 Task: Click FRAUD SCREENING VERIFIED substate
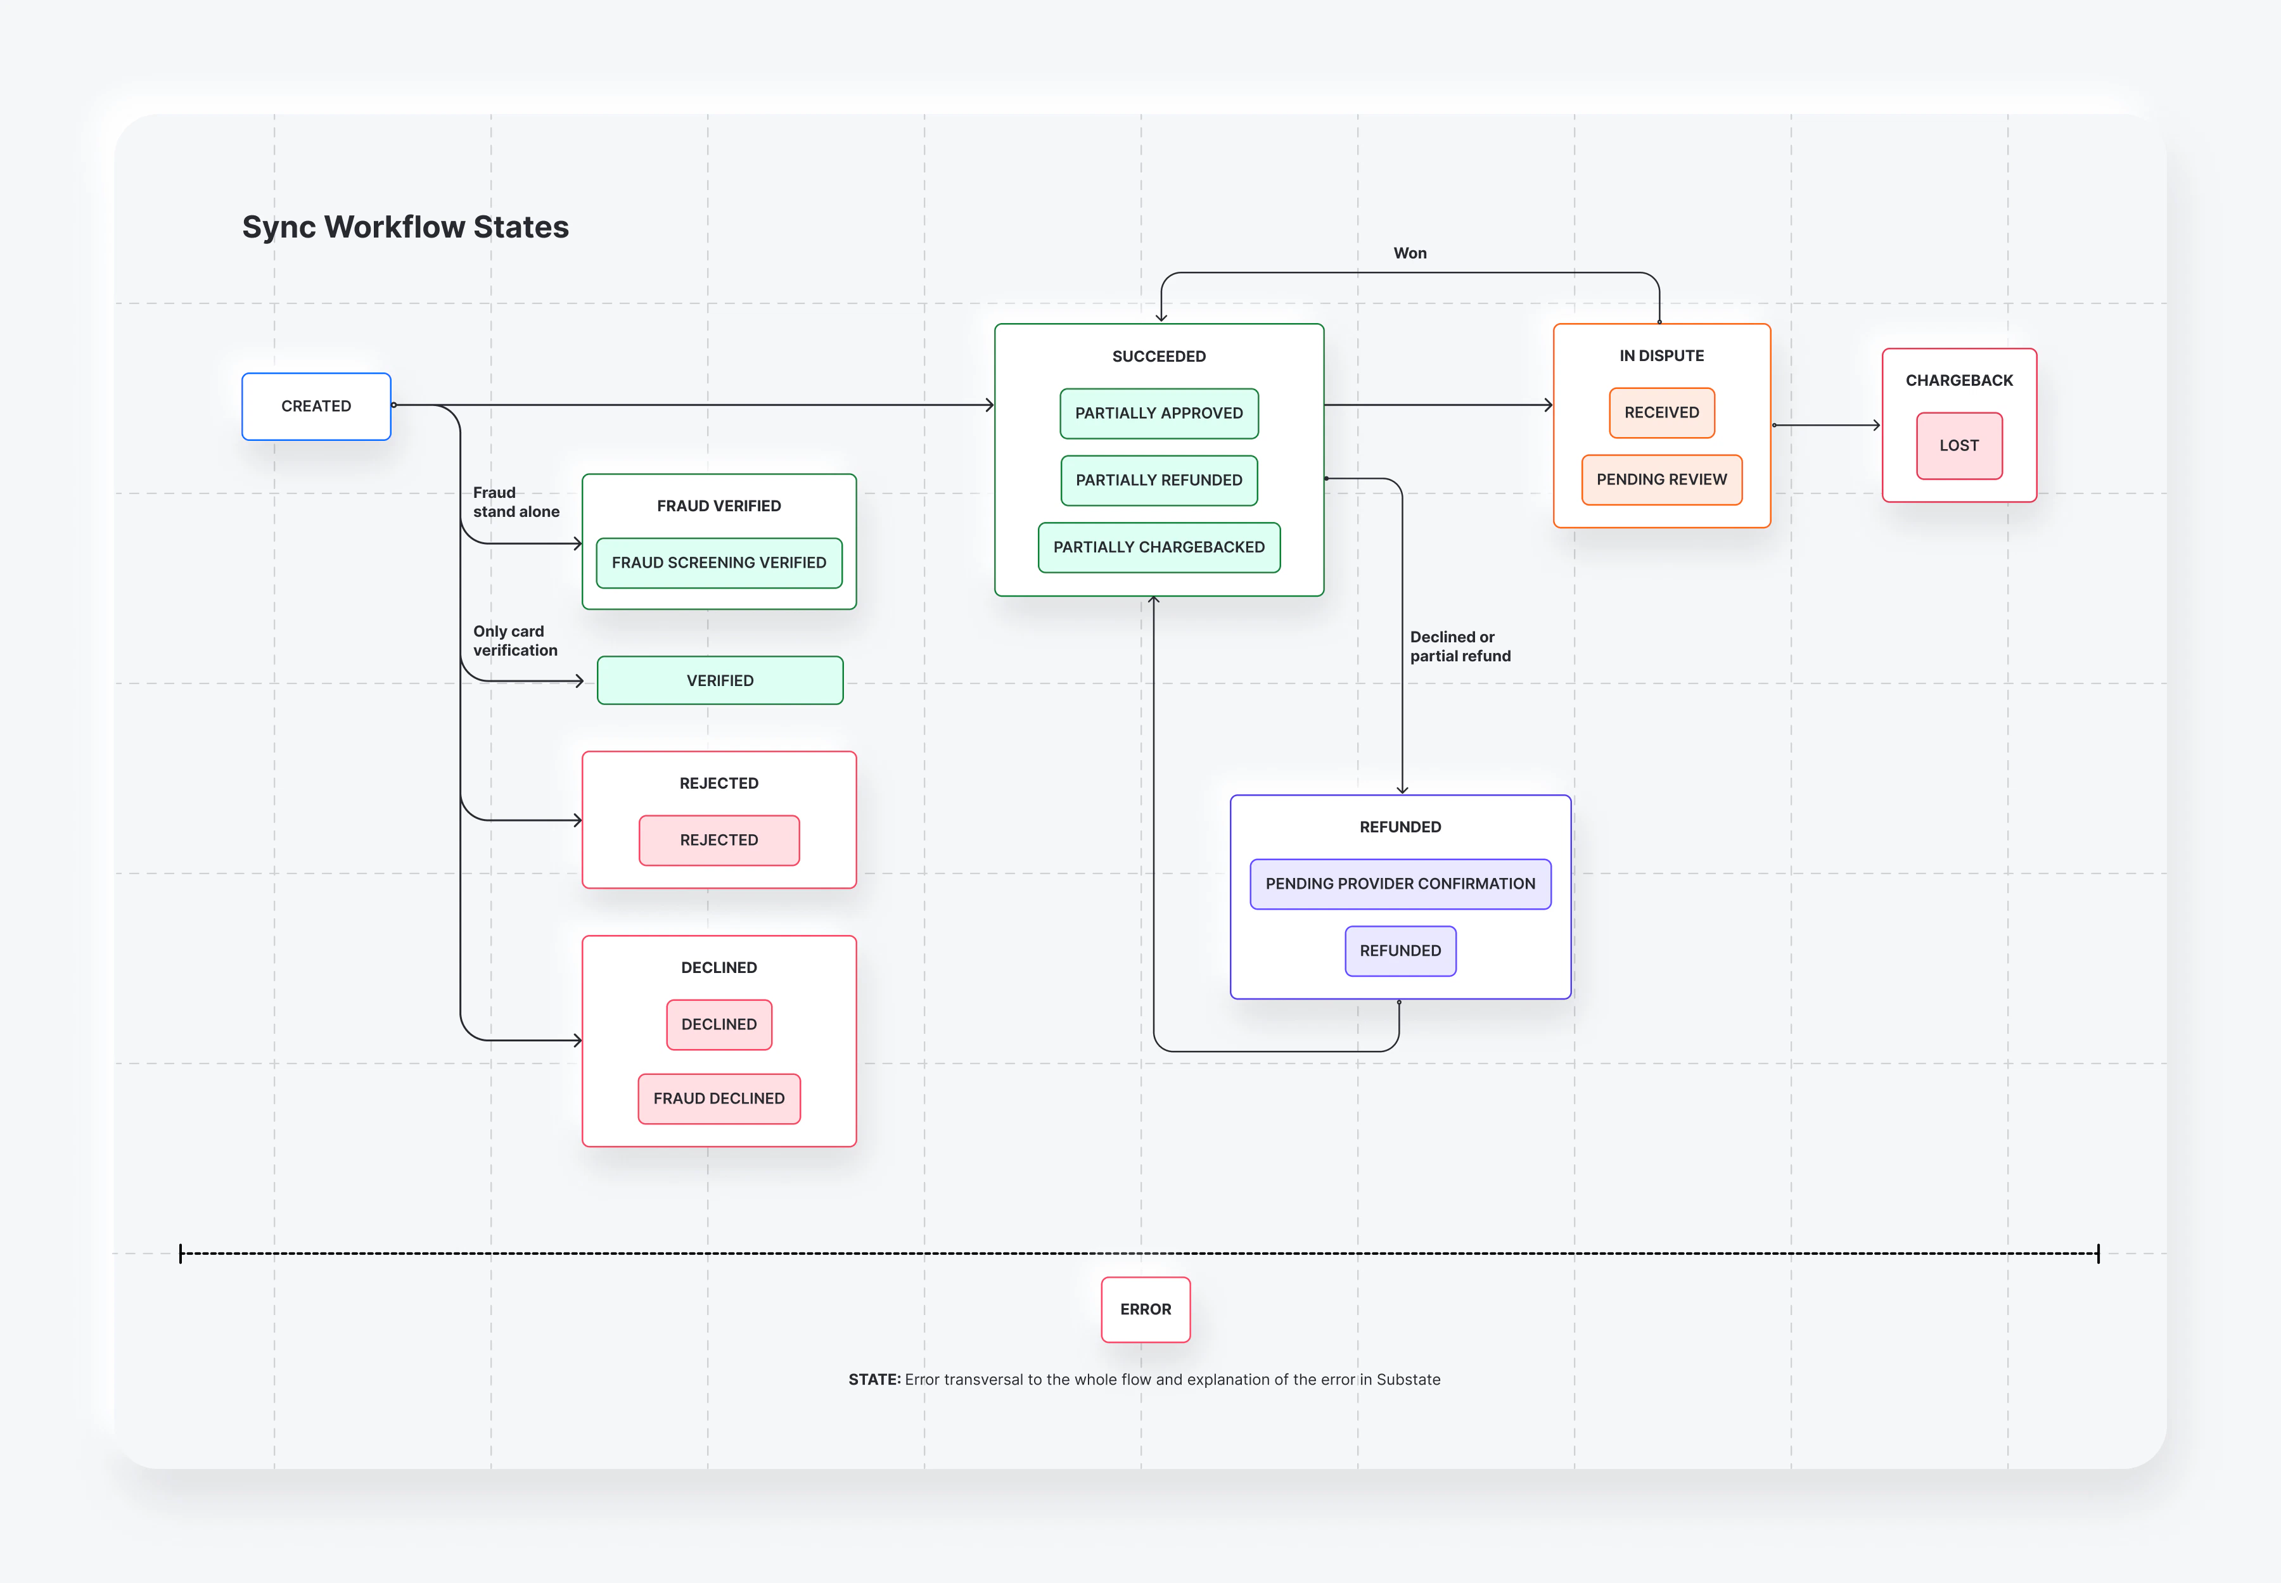(719, 563)
